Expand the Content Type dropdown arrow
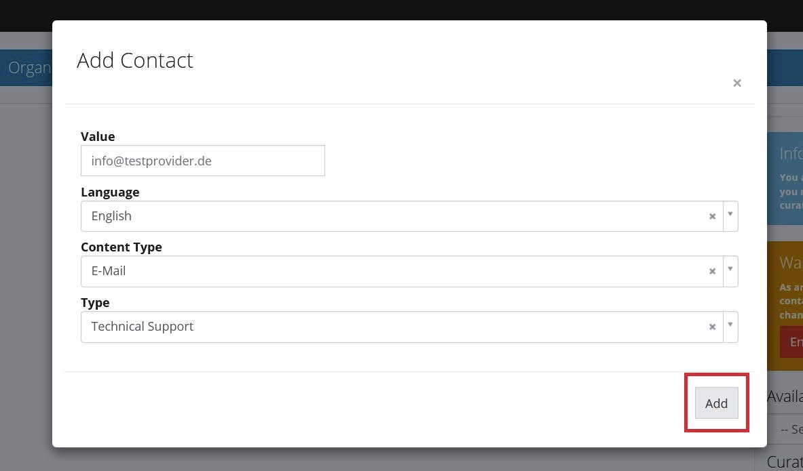 click(730, 270)
